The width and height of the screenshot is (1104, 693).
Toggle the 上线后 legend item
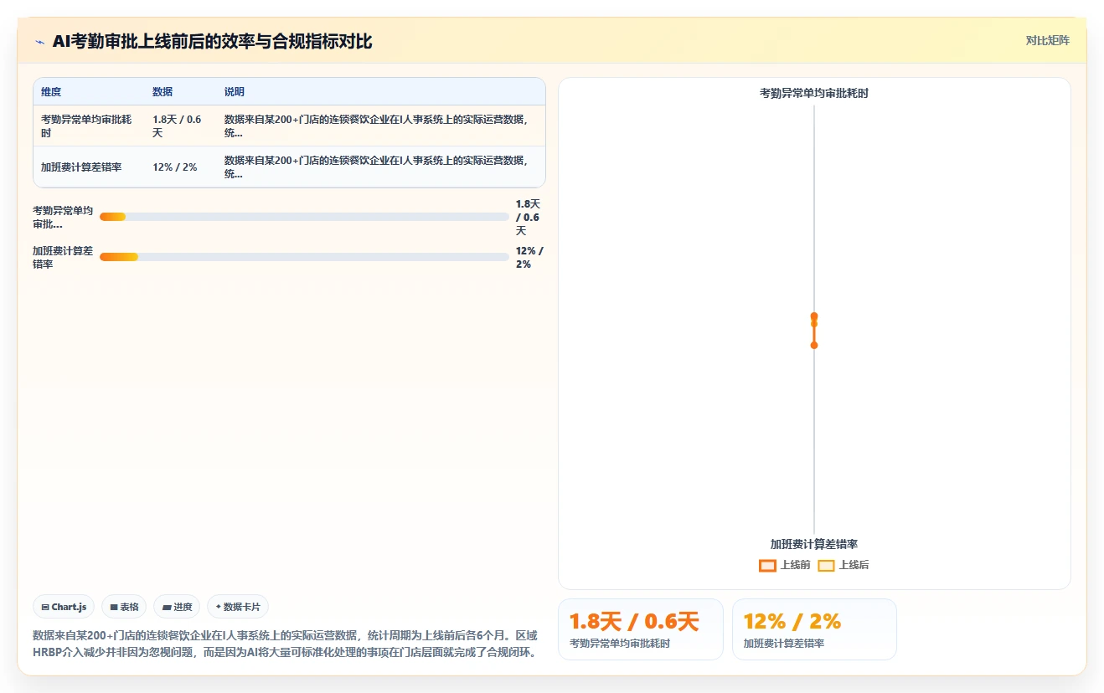843,565
